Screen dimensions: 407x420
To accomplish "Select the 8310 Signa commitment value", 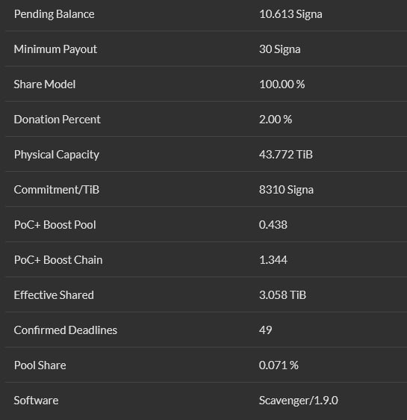I will (286, 190).
